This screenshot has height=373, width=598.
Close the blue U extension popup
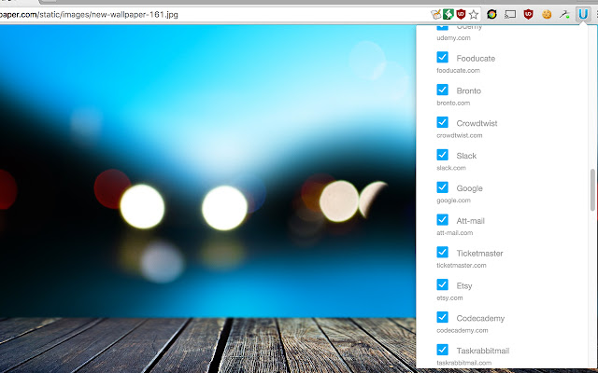[x=583, y=15]
